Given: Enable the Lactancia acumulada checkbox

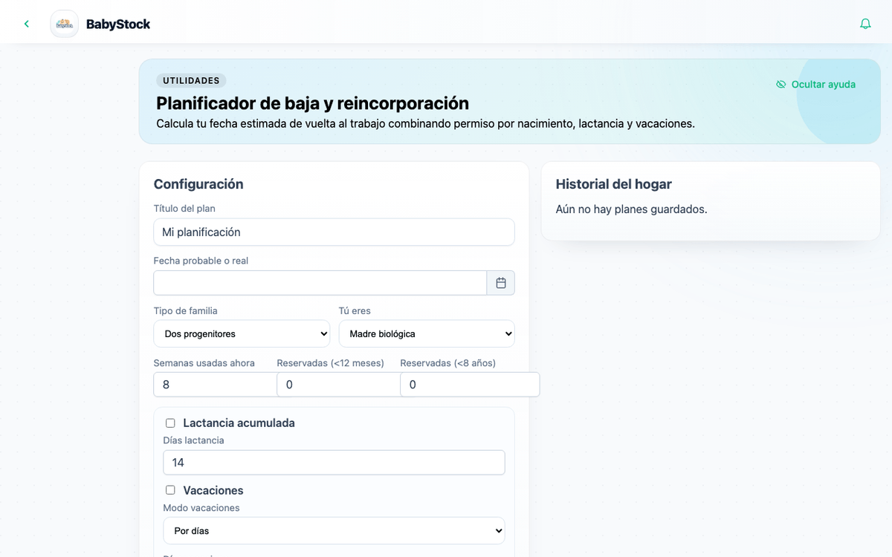Looking at the screenshot, I should tap(170, 423).
